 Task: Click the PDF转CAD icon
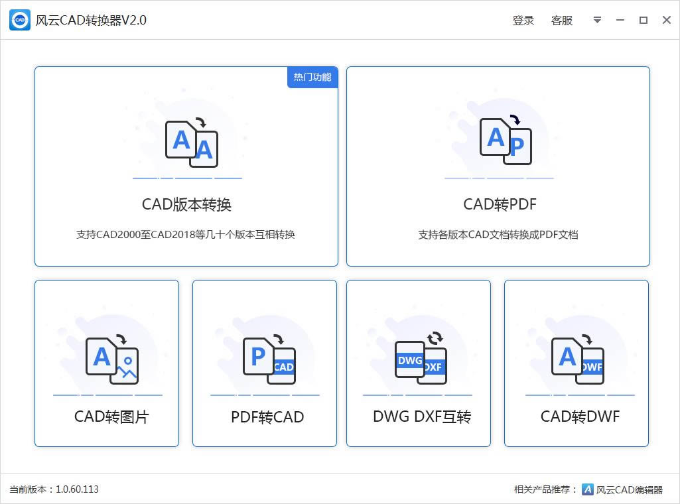[269, 359]
